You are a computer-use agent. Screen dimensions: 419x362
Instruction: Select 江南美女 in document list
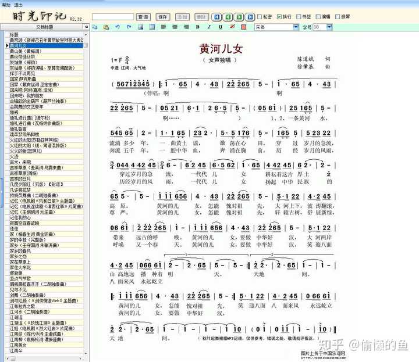point(47,345)
